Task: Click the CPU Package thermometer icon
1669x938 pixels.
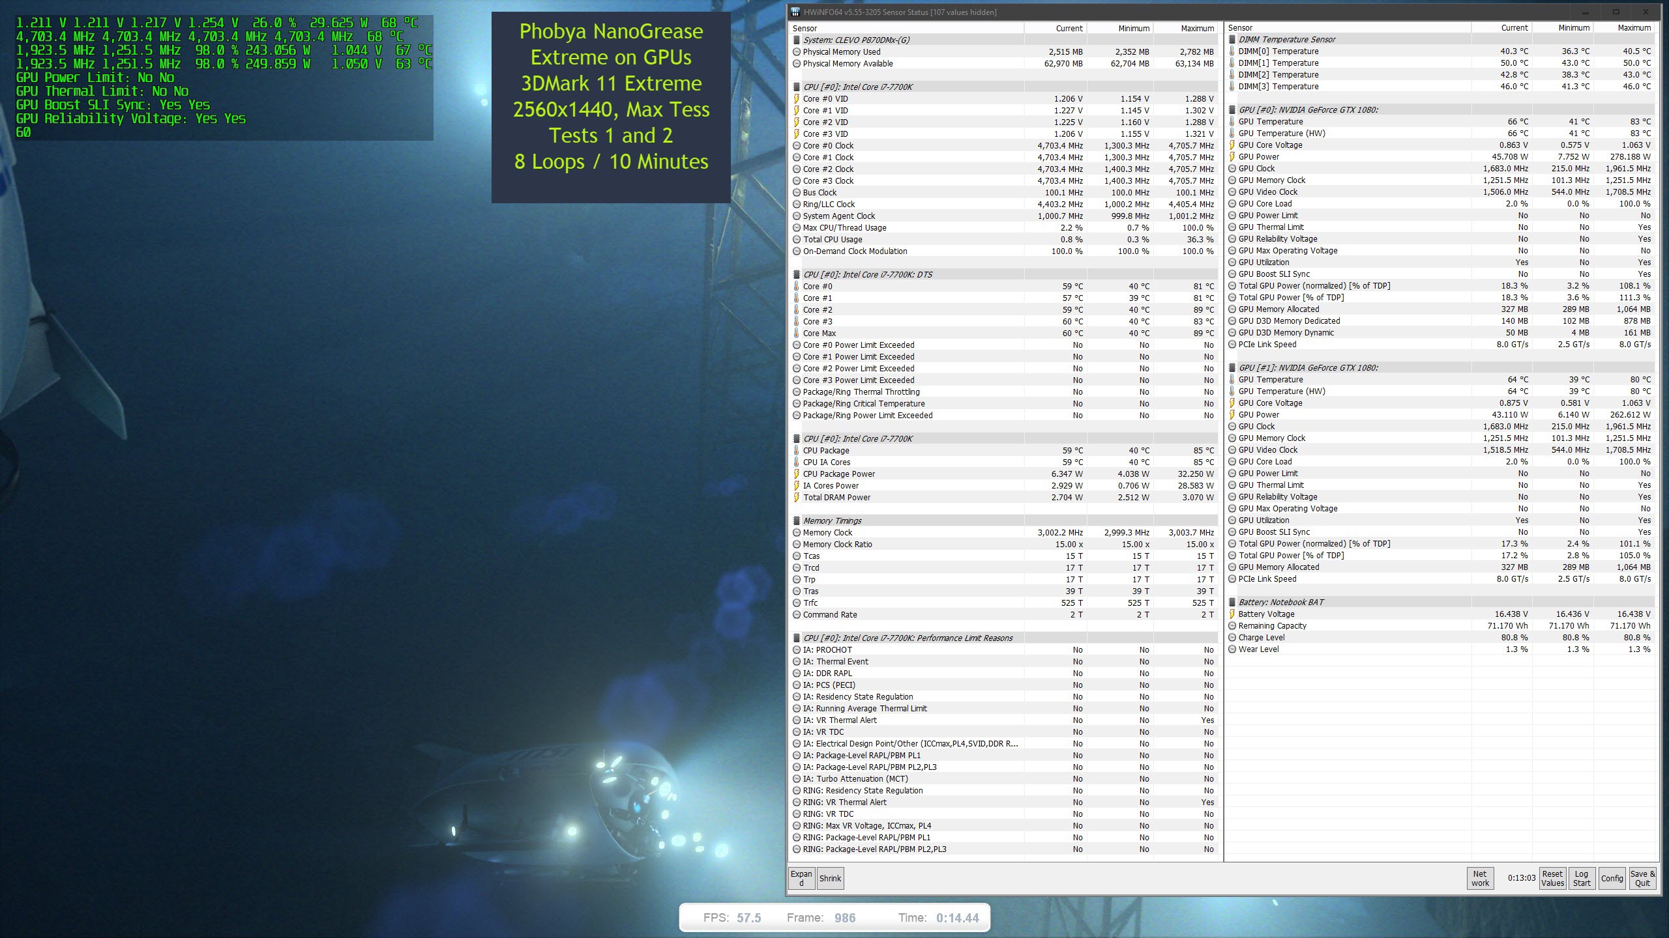Action: (797, 451)
